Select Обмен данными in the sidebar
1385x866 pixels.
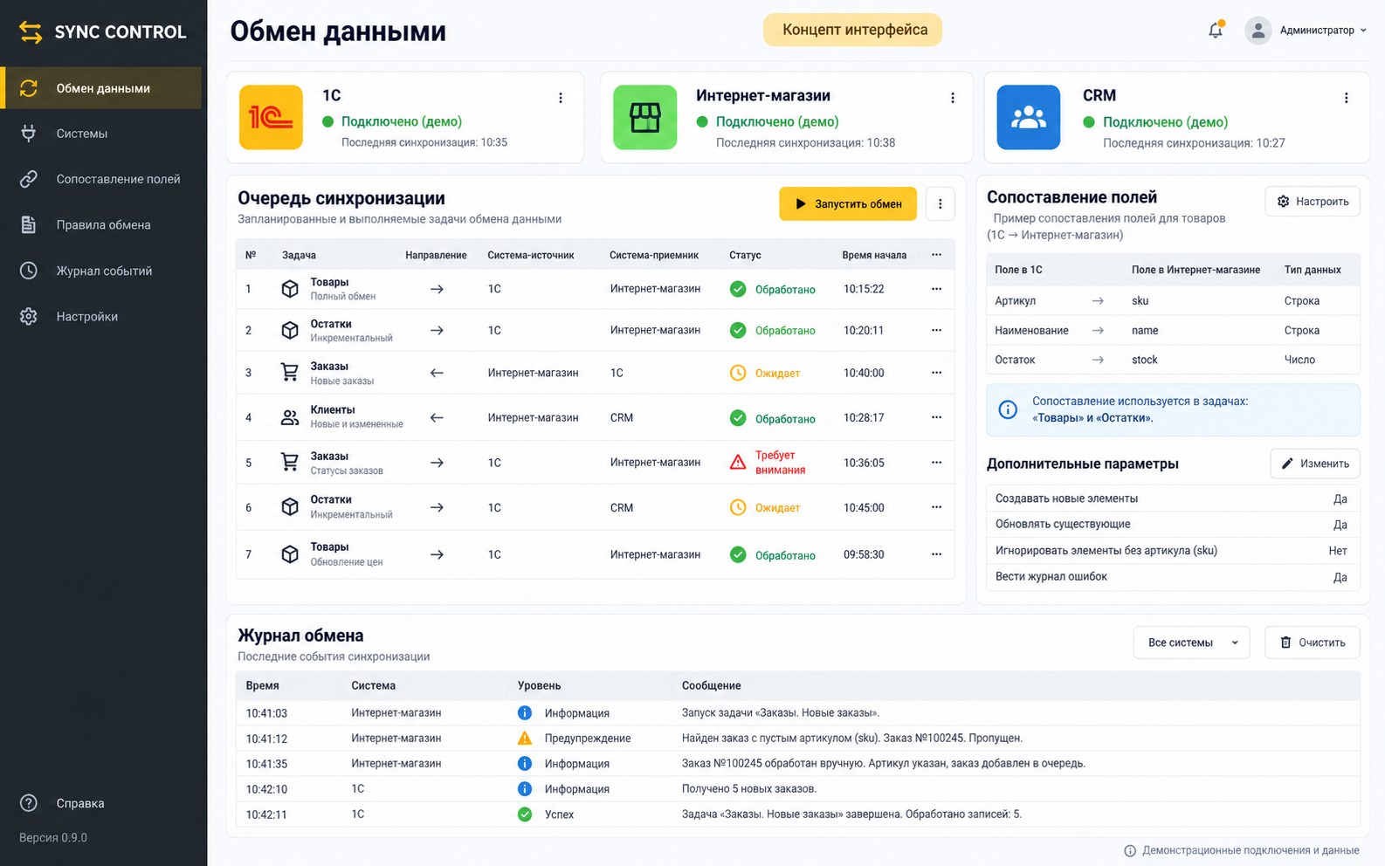click(102, 88)
